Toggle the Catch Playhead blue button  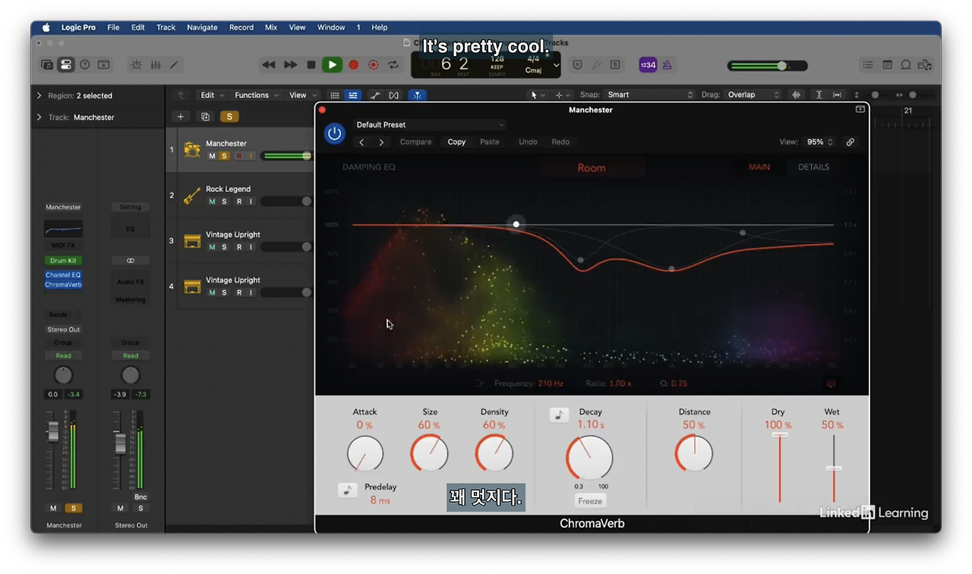point(417,95)
